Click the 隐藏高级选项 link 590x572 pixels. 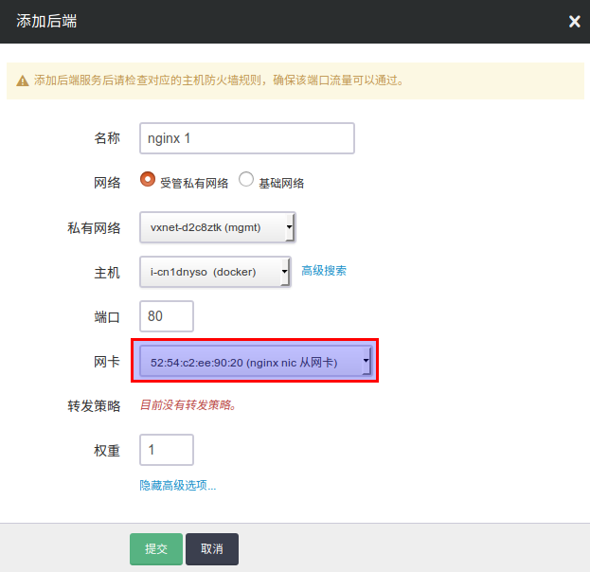178,486
